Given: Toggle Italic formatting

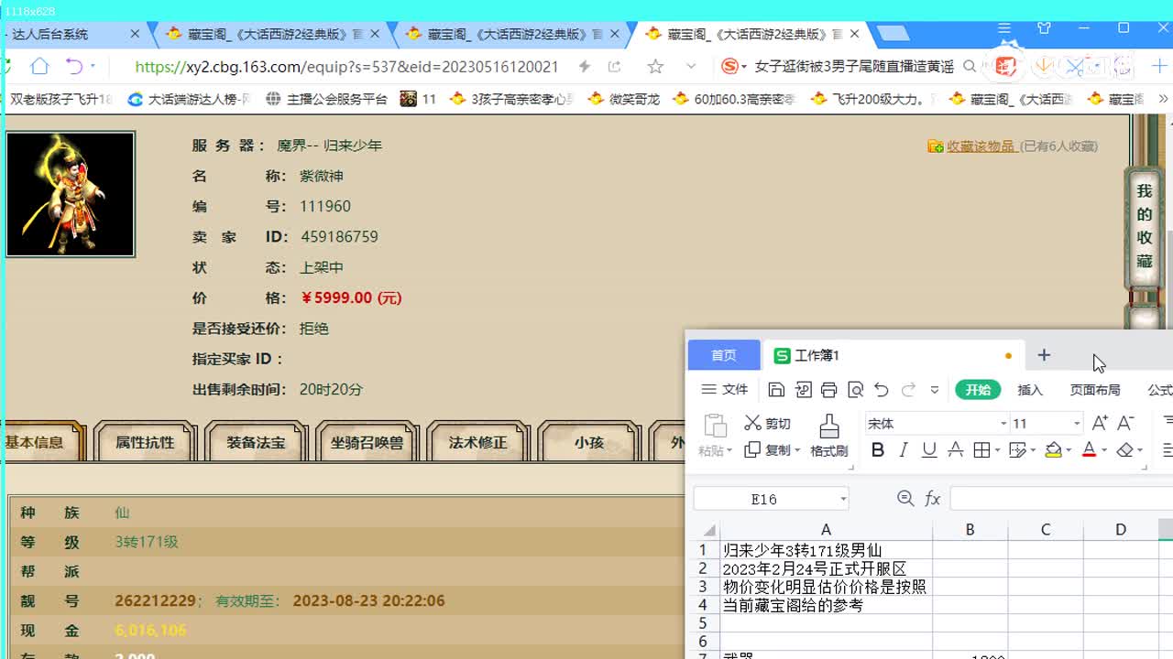Looking at the screenshot, I should pos(904,450).
